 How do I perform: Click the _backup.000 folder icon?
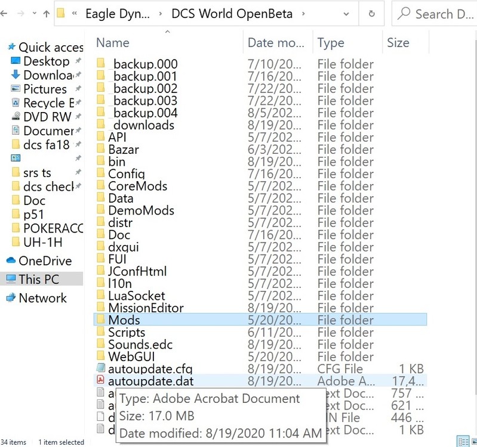(101, 63)
